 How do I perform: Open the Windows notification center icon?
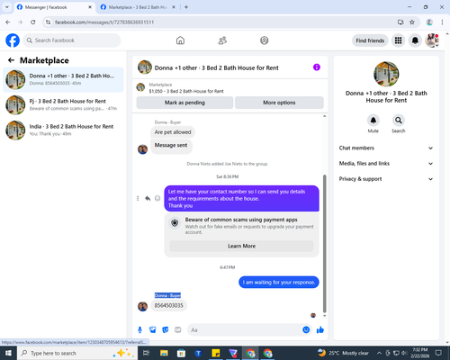[x=438, y=353]
